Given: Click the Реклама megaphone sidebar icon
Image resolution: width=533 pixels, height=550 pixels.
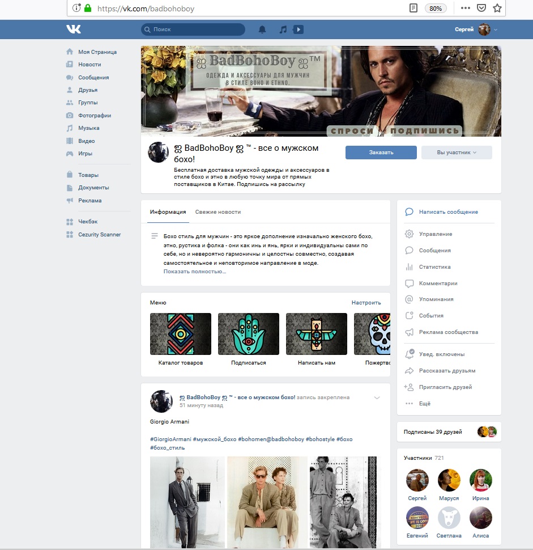Looking at the screenshot, I should [x=70, y=200].
